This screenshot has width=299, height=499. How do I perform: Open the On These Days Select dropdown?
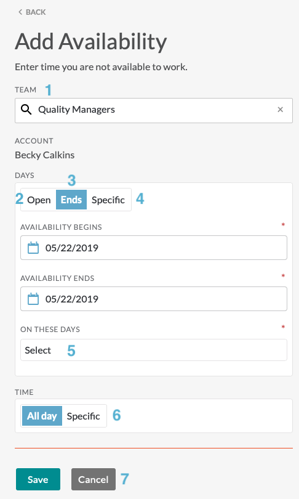pyautogui.click(x=153, y=350)
